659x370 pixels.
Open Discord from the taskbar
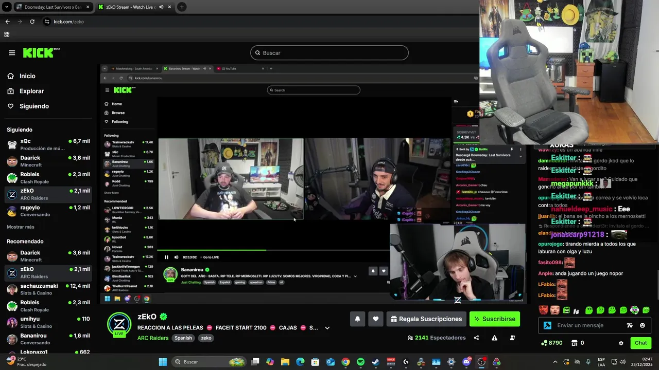coord(466,362)
